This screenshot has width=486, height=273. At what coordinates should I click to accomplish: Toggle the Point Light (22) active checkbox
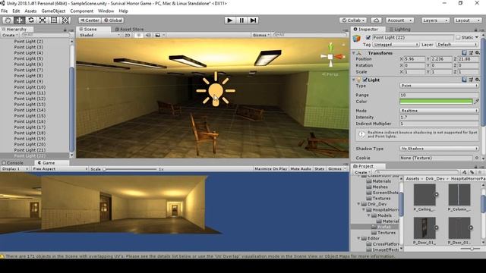(x=368, y=37)
